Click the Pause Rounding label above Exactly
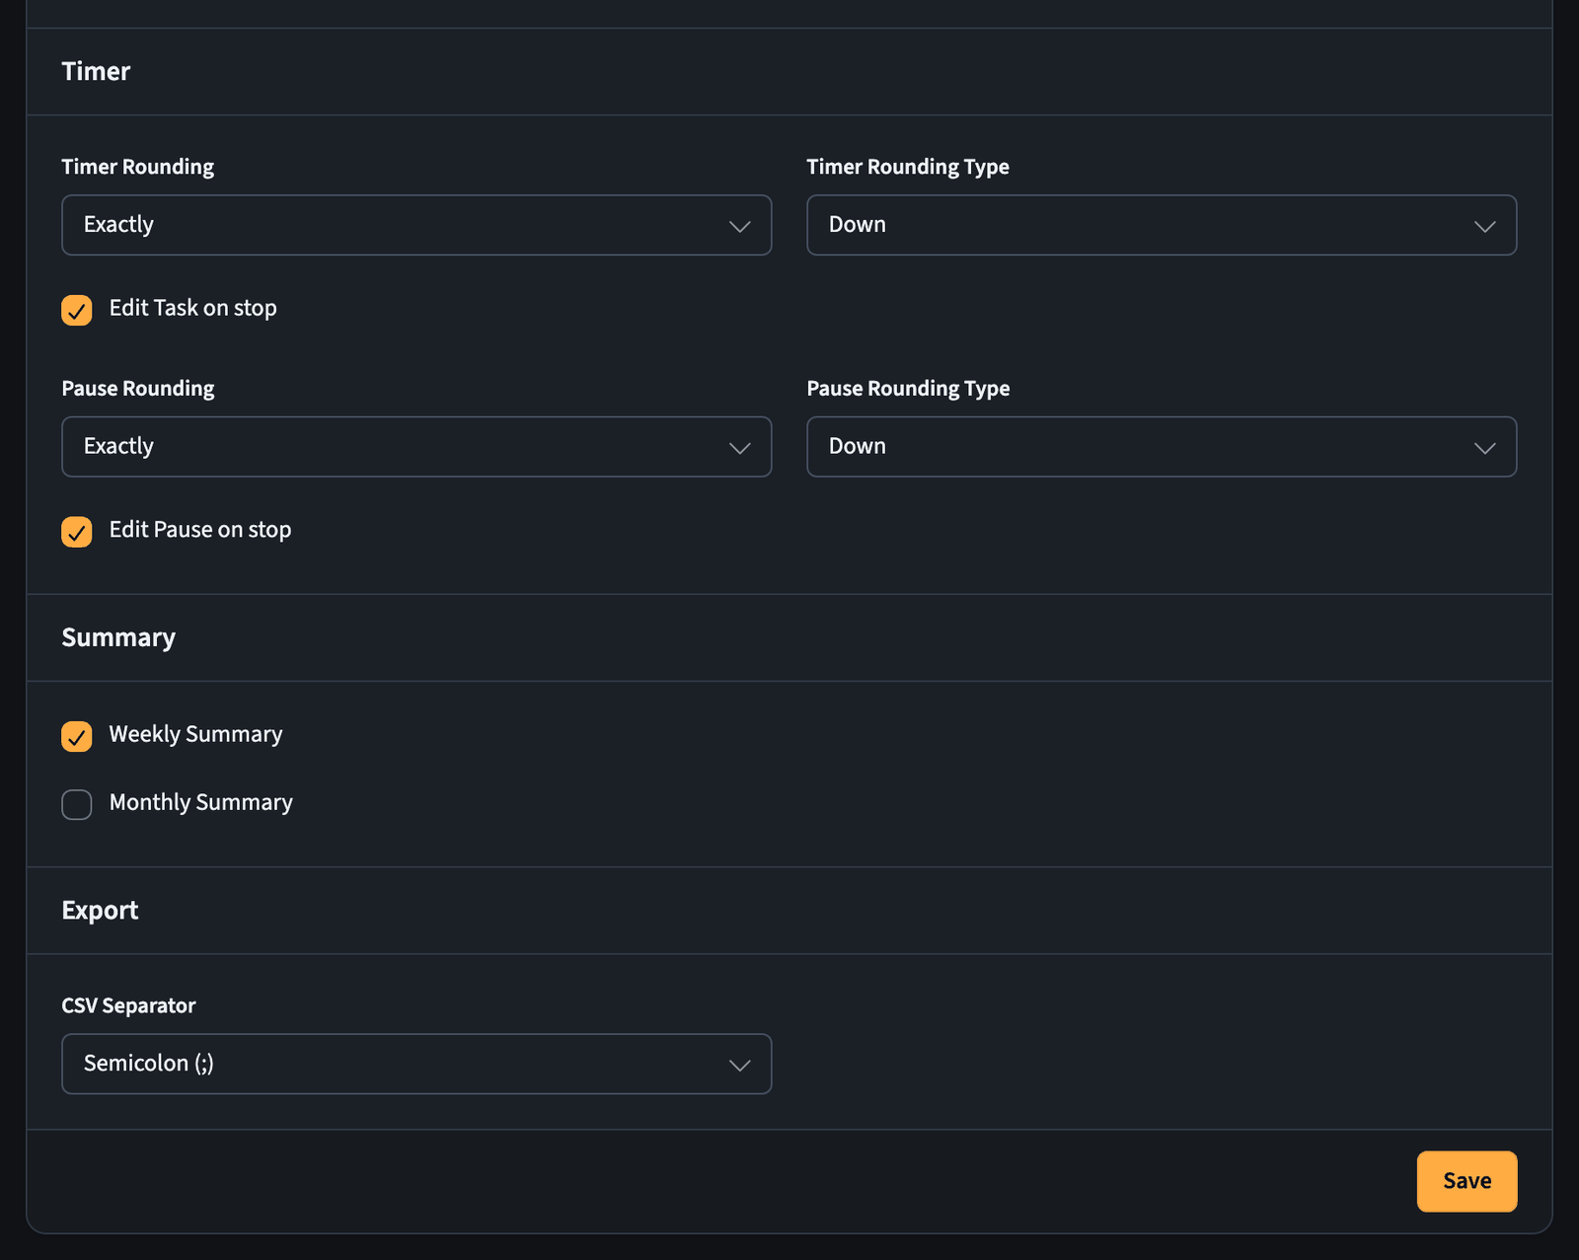The width and height of the screenshot is (1579, 1260). (138, 389)
